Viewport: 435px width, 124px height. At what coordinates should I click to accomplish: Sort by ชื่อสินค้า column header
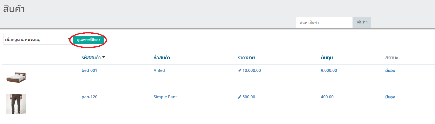coord(162,58)
